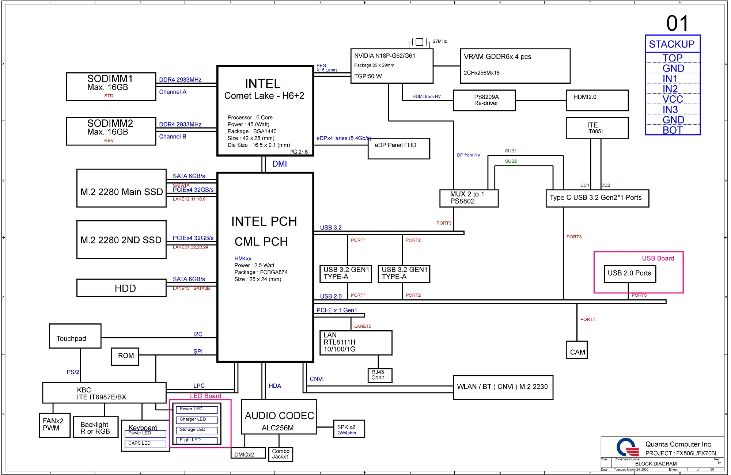Click the CAM block
Image resolution: width=731 pixels, height=475 pixels.
577,350
